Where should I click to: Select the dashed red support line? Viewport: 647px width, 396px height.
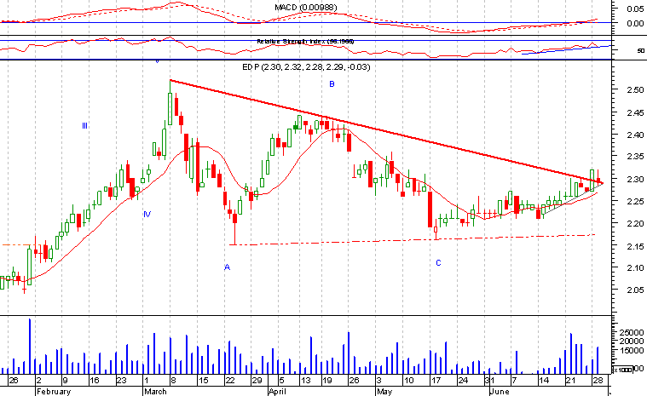(x=412, y=240)
